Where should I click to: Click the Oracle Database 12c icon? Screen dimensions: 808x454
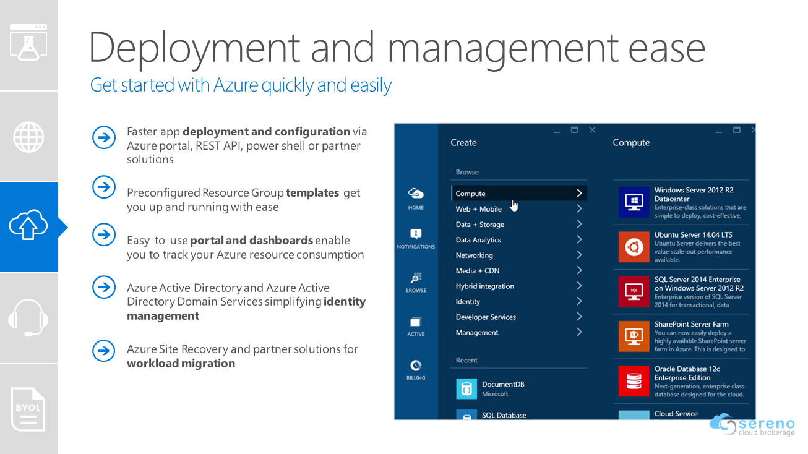point(634,381)
